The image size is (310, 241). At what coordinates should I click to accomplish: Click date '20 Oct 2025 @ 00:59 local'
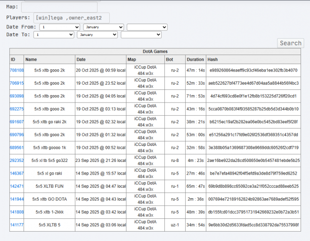point(101,70)
